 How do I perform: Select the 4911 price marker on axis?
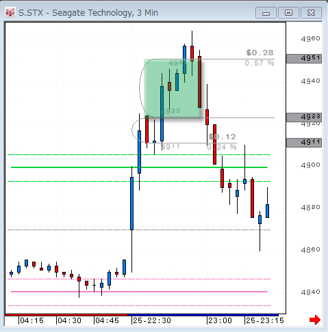click(304, 143)
